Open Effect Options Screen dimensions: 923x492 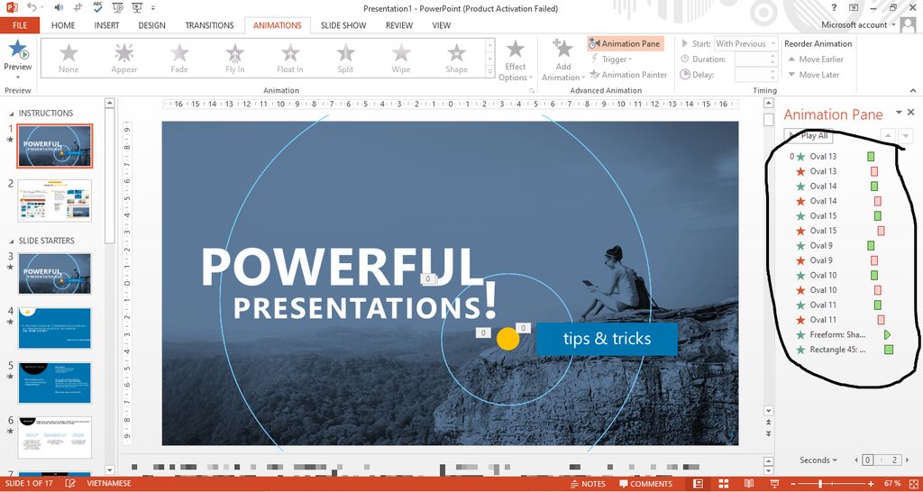pos(515,60)
